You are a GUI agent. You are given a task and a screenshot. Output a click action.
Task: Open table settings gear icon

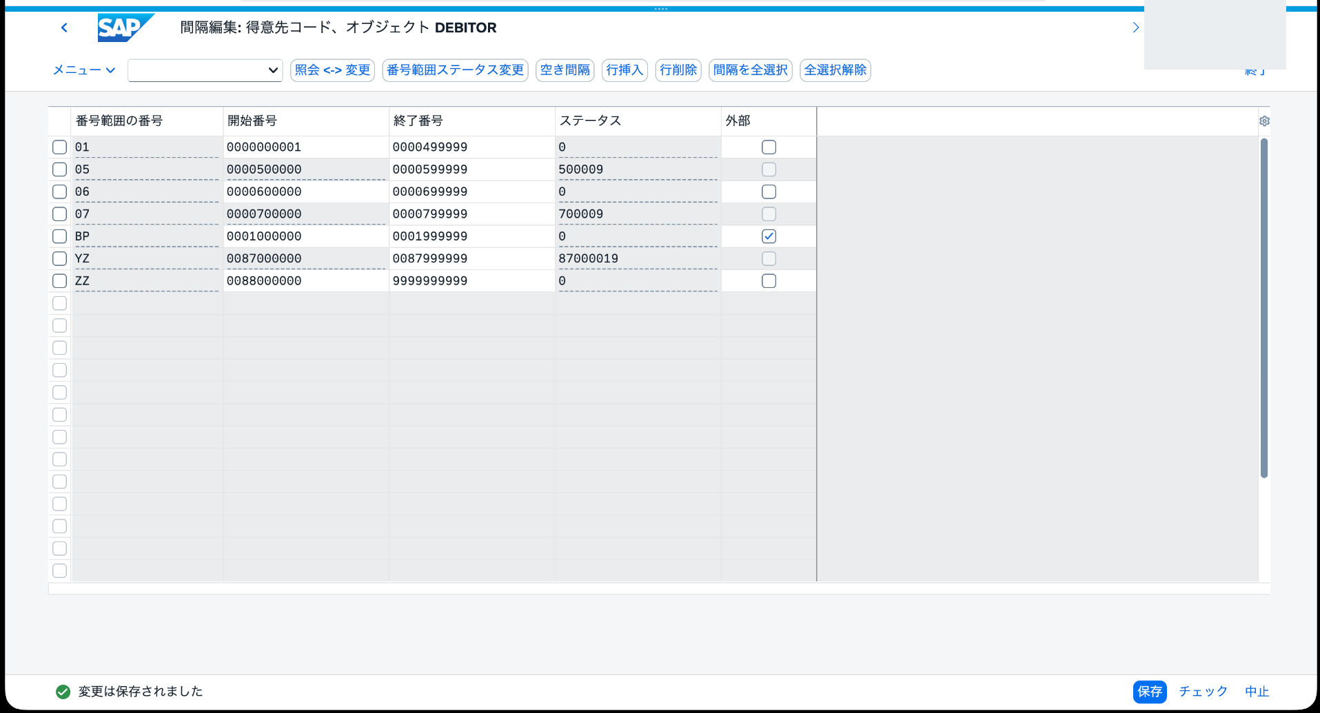click(1264, 121)
